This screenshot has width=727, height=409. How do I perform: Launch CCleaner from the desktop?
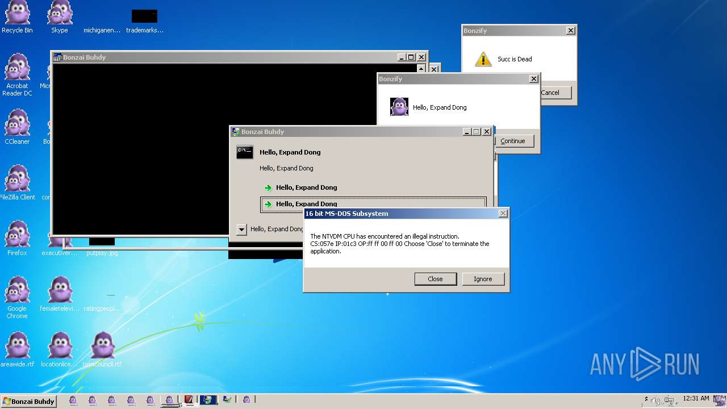[17, 127]
